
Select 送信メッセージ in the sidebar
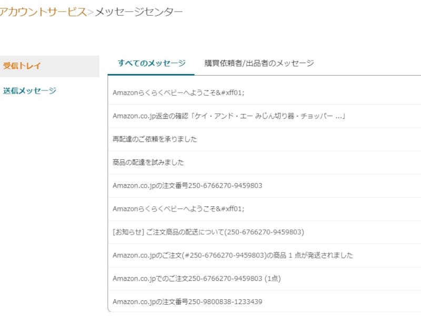coord(29,91)
